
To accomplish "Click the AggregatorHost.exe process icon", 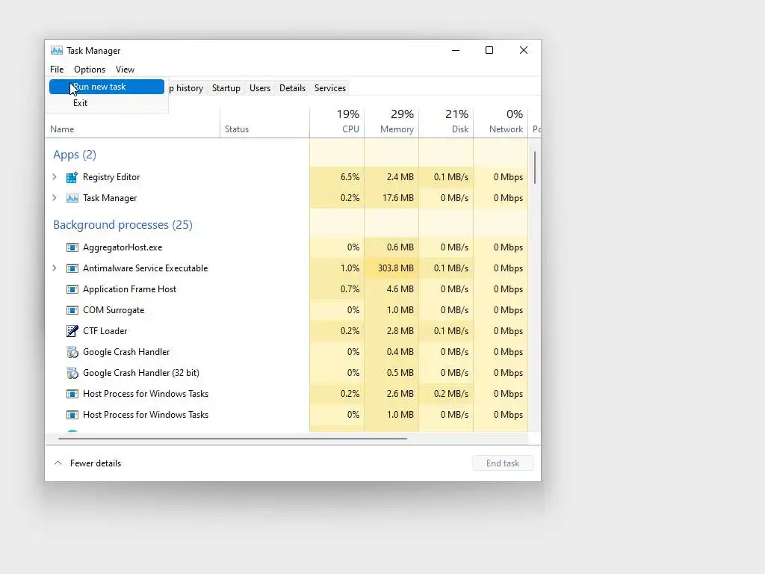I will tap(72, 247).
